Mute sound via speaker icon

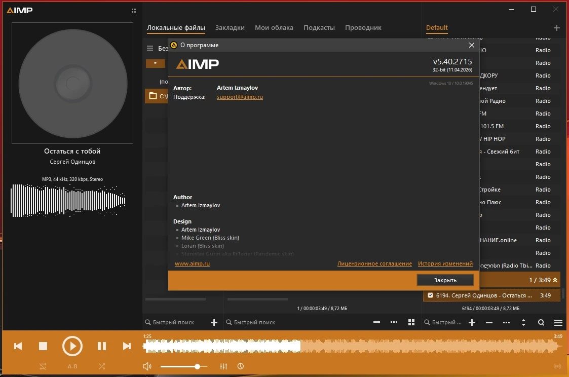[147, 366]
